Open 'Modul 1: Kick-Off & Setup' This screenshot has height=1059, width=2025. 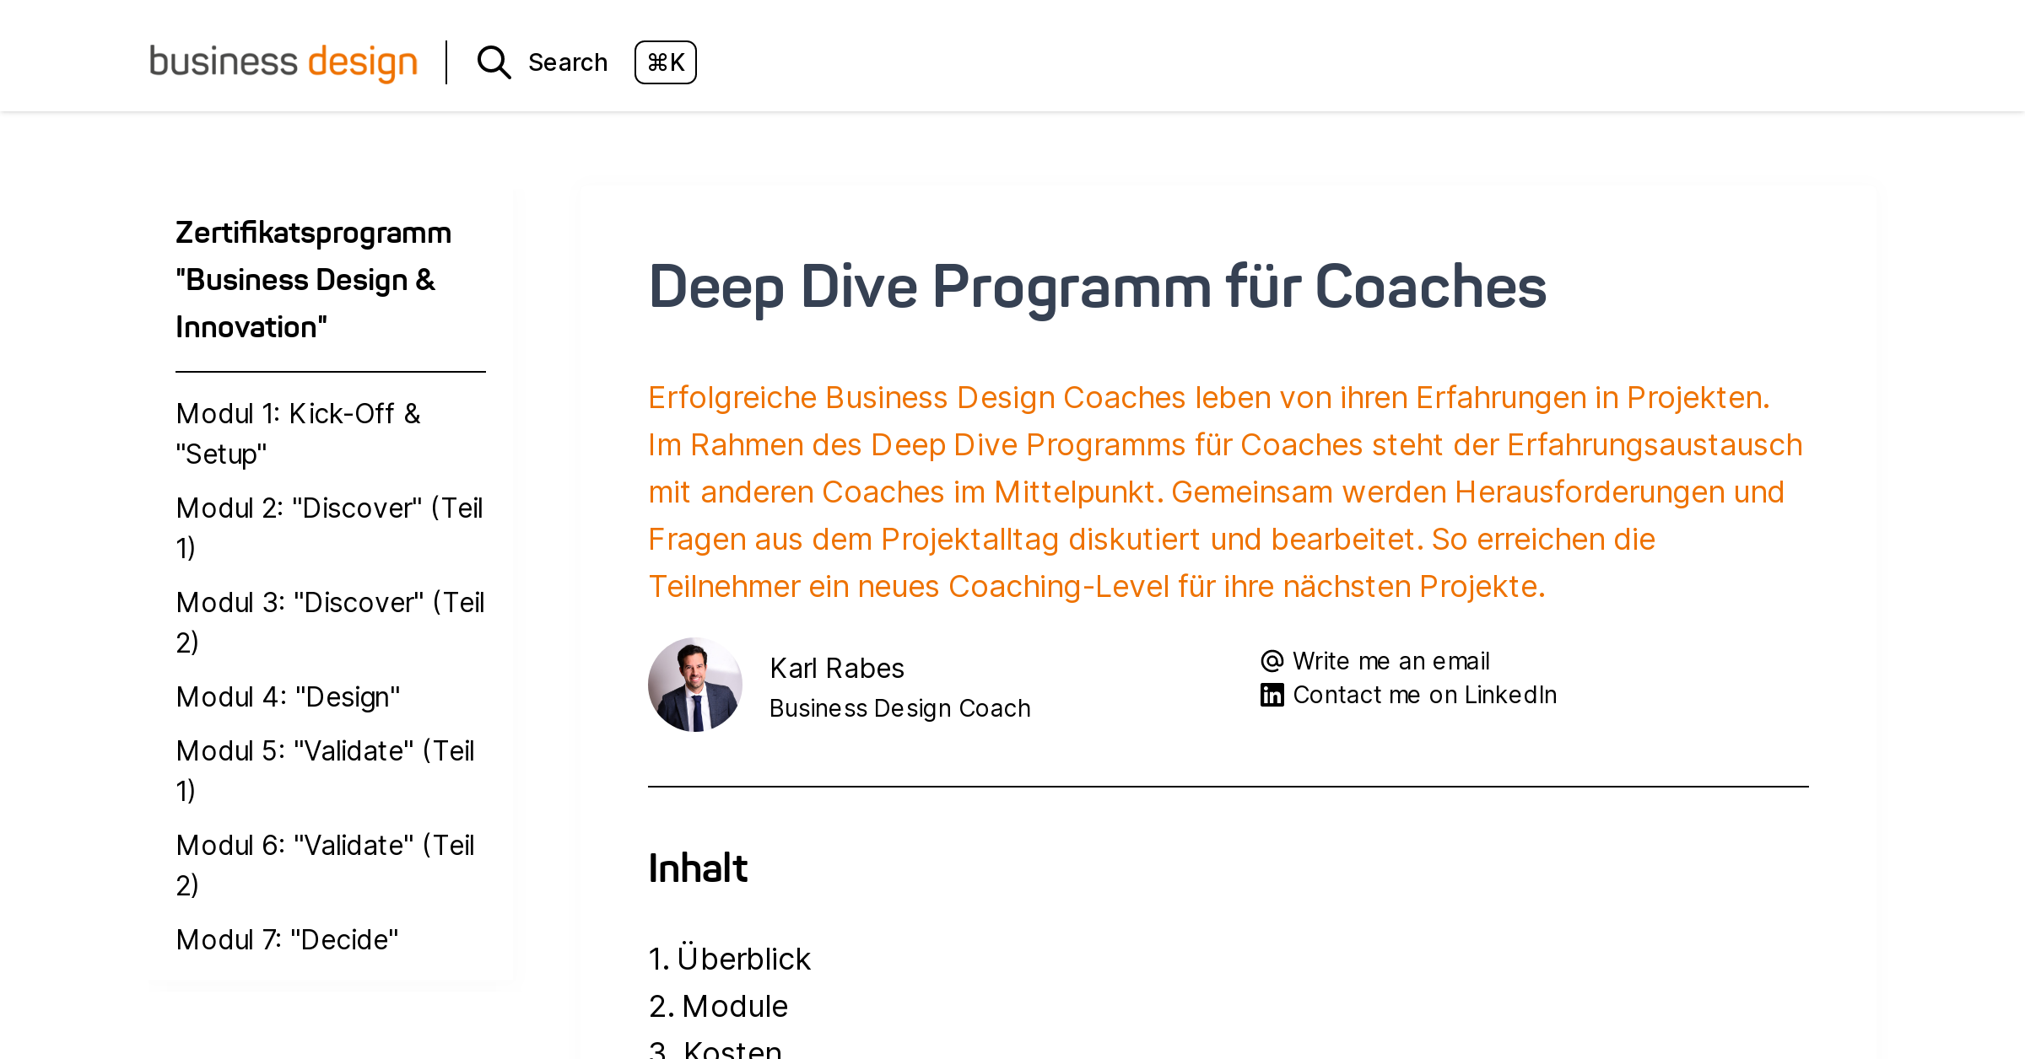point(298,433)
